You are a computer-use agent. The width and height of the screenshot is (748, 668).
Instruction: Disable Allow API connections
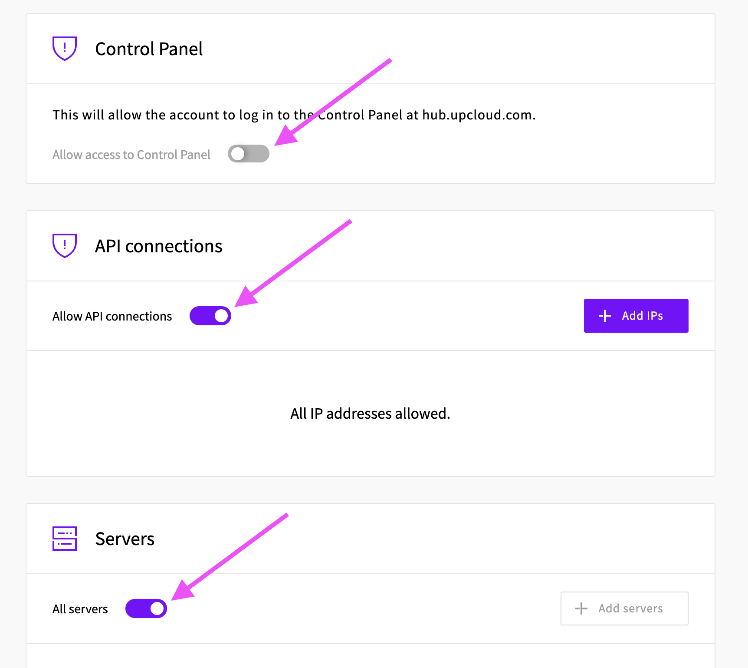(x=210, y=316)
